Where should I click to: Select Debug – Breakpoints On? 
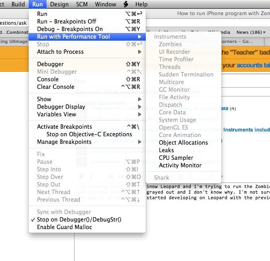[x=87, y=29]
